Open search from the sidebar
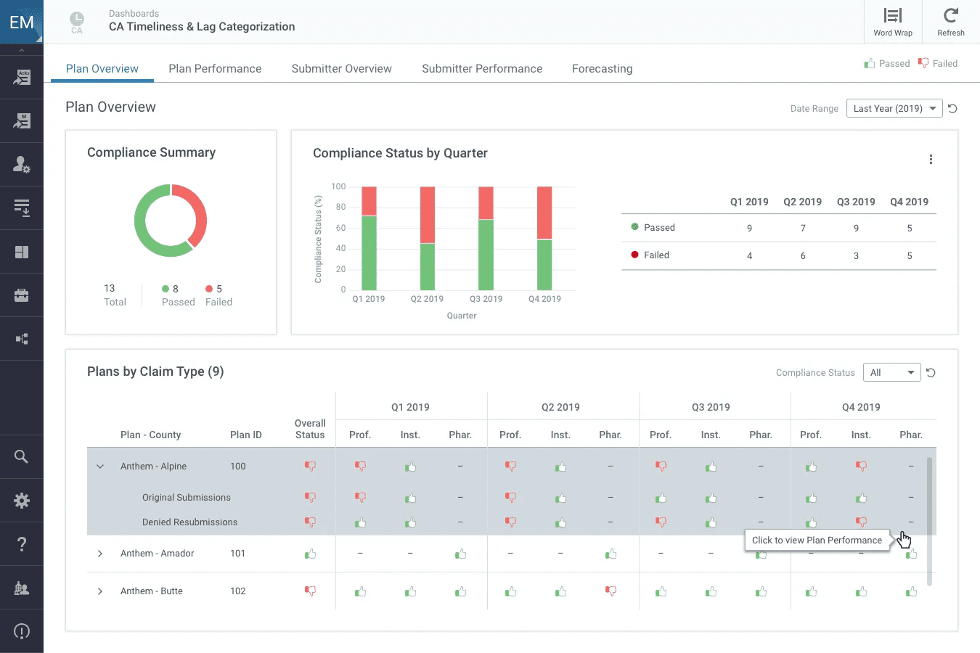Viewport: 980px width, 653px height. (22, 456)
